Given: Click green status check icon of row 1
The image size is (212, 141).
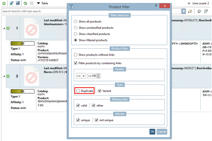Looking at the screenshot, I should point(8,28).
